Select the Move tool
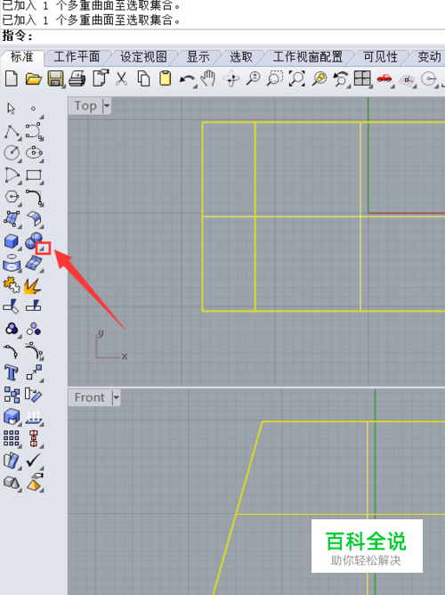The width and height of the screenshot is (445, 595). coord(35,372)
